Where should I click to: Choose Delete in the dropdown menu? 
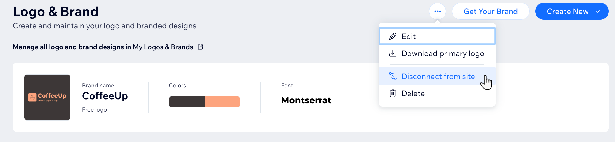437,93
